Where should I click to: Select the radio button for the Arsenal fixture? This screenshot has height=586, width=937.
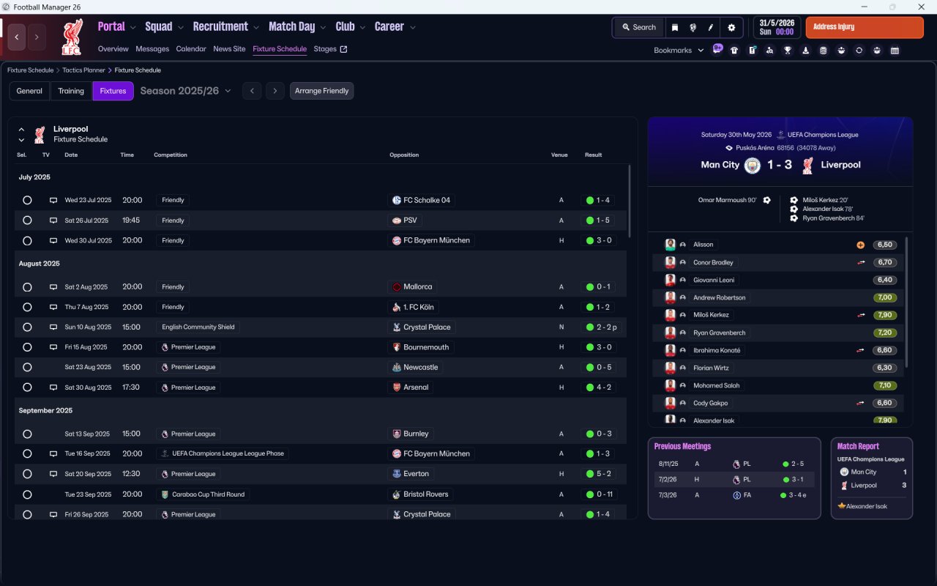pos(27,387)
